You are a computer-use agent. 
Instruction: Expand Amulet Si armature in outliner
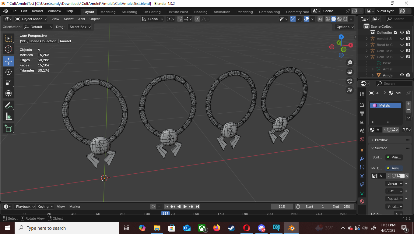367,39
